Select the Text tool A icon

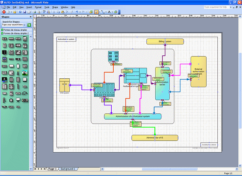109,12
